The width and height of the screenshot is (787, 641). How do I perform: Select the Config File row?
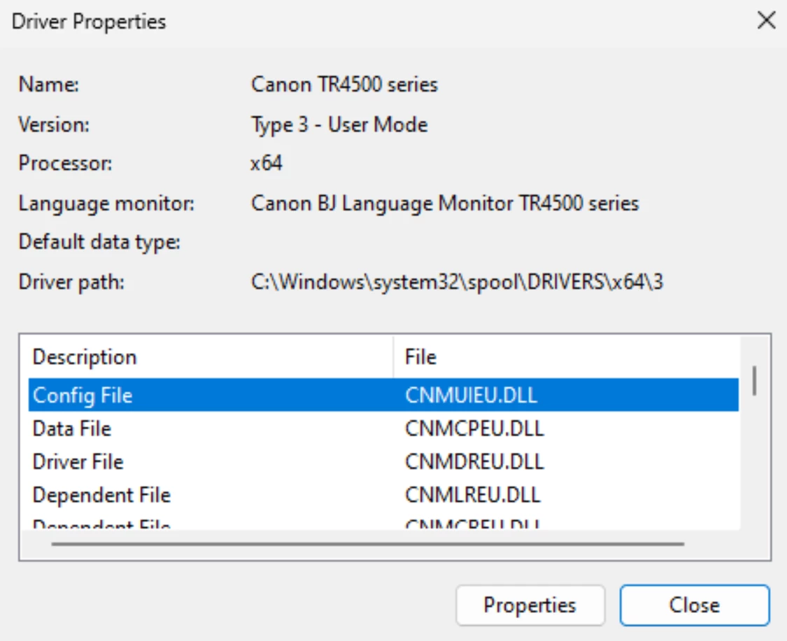coord(383,395)
